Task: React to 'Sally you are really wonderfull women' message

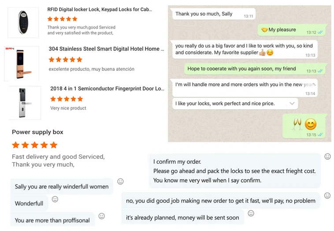Action: [x=120, y=181]
